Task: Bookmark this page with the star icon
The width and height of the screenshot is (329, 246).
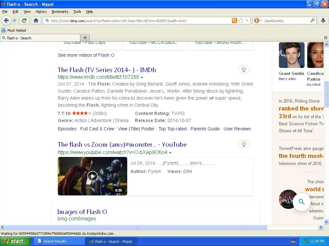Action: coord(241,20)
